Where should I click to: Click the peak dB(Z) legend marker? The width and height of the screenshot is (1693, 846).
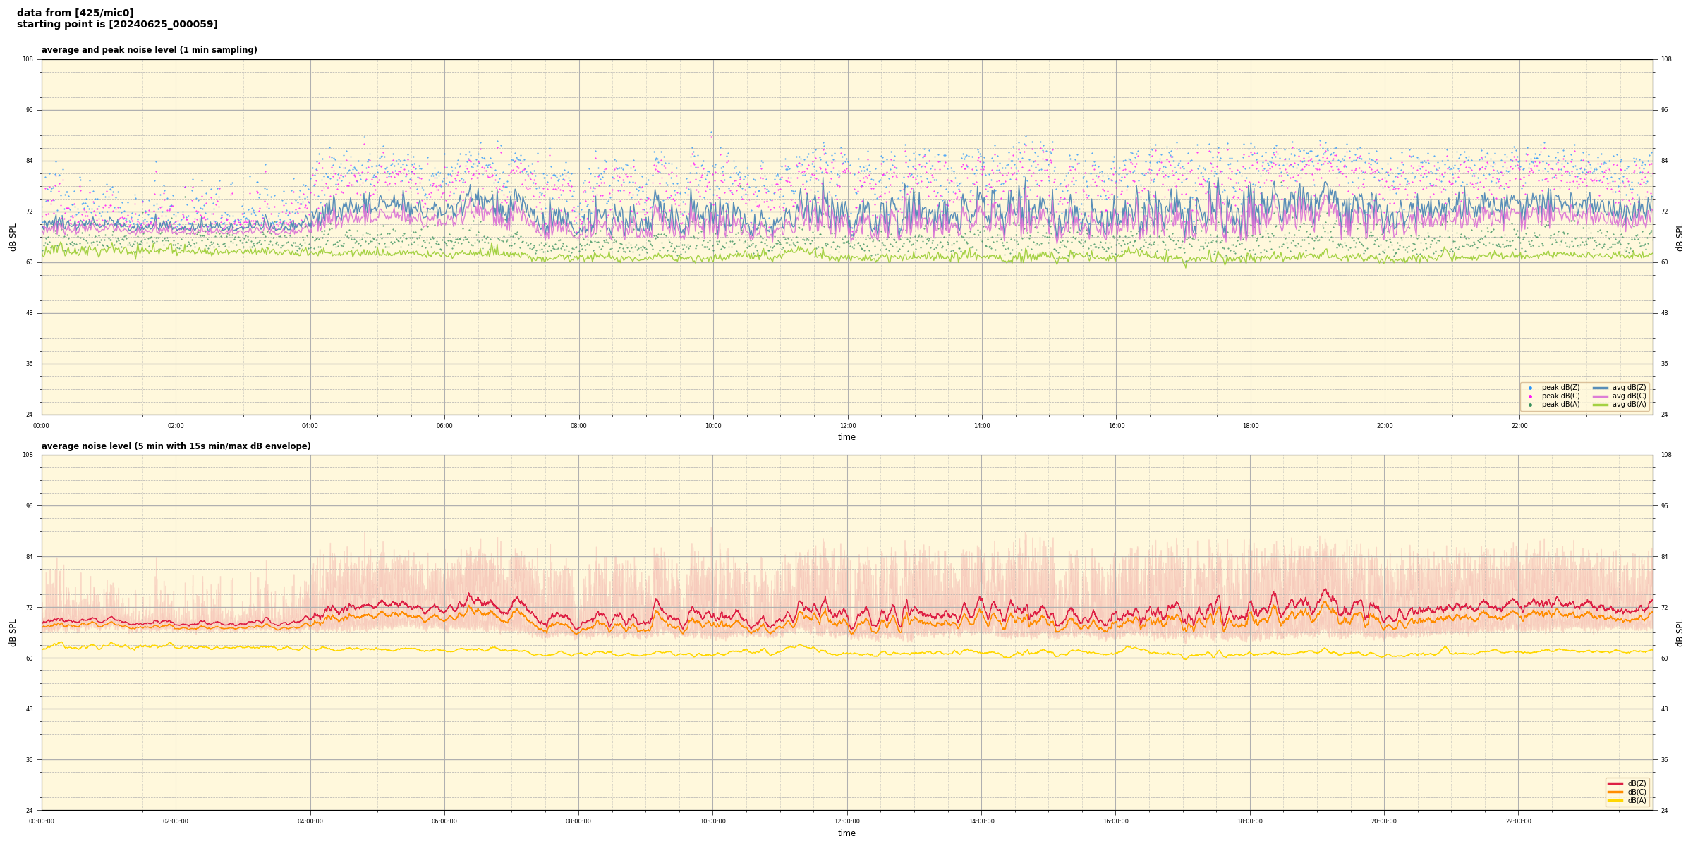(x=1530, y=388)
